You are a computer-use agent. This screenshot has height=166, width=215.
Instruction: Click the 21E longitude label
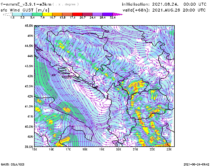pos(135,149)
